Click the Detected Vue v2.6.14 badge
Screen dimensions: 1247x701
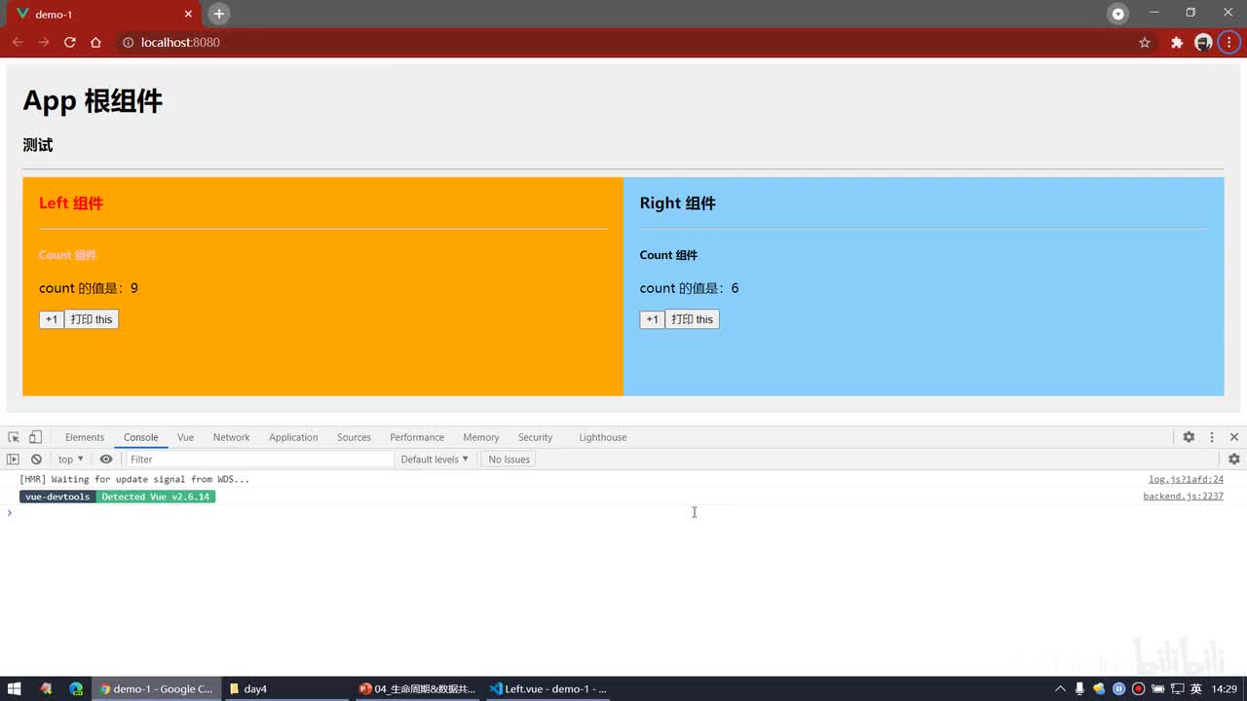(x=156, y=497)
